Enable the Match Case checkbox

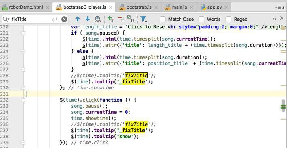(x=163, y=19)
